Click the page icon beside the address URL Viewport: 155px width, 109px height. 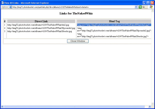[11, 7]
